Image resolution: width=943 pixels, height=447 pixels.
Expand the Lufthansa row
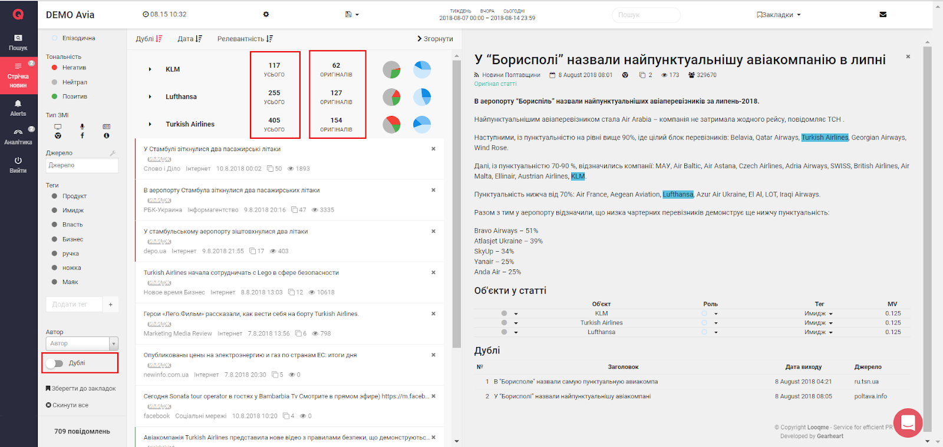click(150, 97)
